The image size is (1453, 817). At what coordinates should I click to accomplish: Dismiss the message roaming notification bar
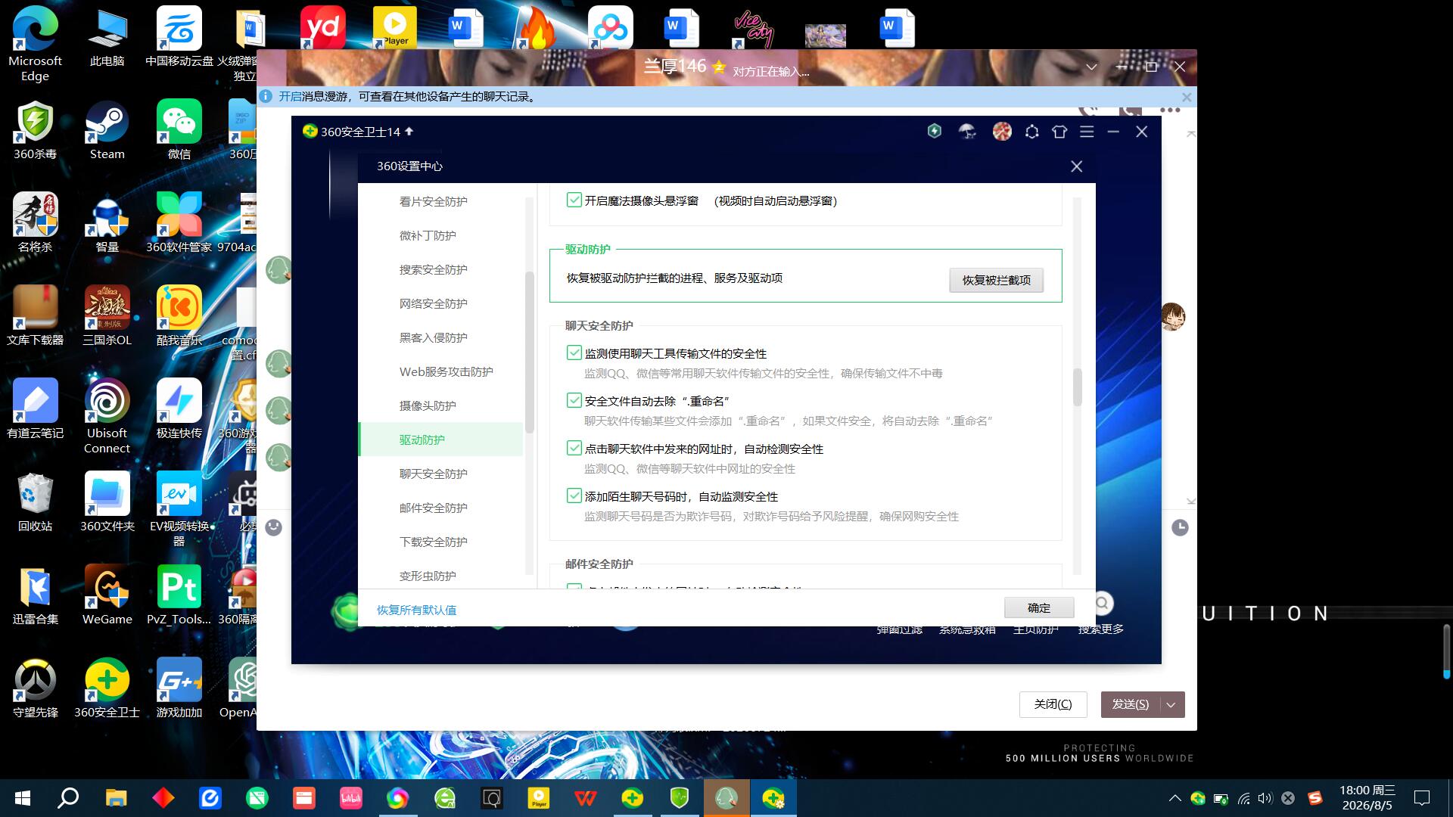[1187, 98]
